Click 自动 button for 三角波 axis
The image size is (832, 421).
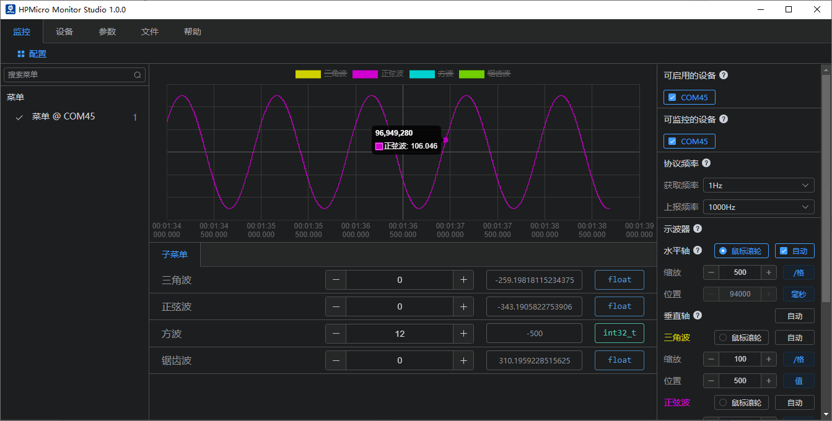(x=795, y=337)
